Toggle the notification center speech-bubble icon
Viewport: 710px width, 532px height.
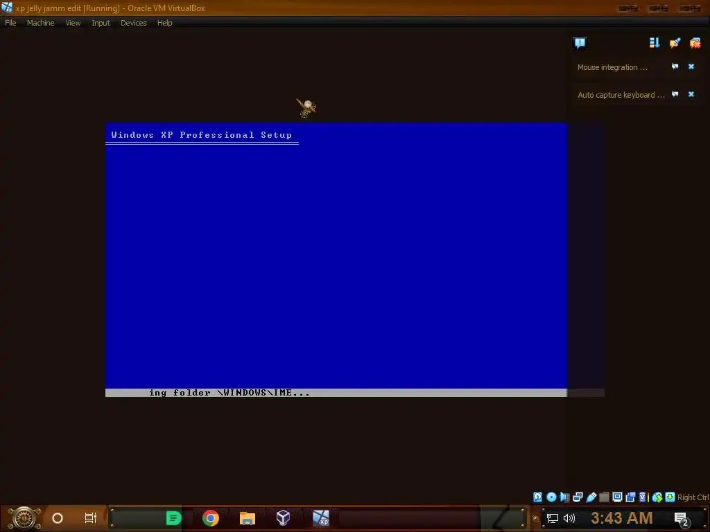coord(580,42)
